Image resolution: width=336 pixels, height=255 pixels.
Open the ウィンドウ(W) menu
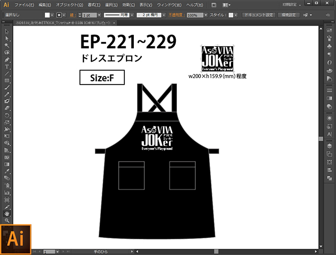click(x=169, y=5)
